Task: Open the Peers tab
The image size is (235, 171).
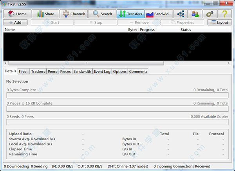Action: point(52,72)
